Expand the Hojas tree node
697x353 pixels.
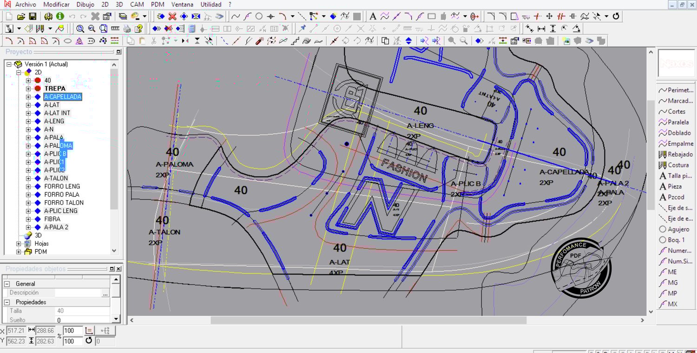click(x=19, y=244)
